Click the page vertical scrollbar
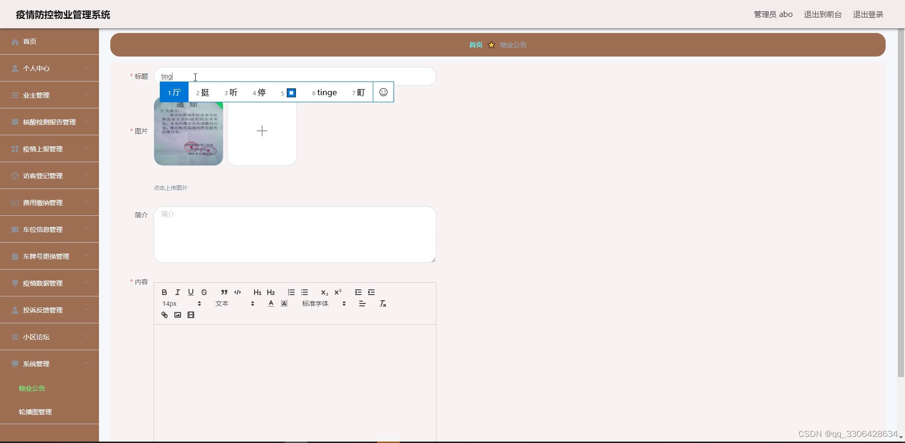Image resolution: width=905 pixels, height=443 pixels. click(x=901, y=203)
